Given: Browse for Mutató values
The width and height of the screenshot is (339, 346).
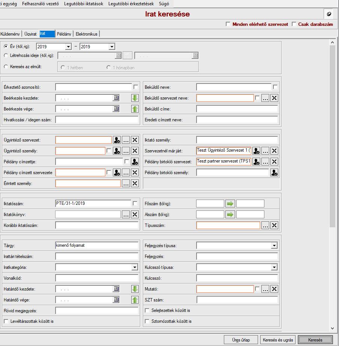Looking at the screenshot, I should pyautogui.click(x=265, y=289).
